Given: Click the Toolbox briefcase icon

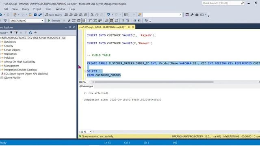Looking at the screenshot, I should (x=197, y=15).
